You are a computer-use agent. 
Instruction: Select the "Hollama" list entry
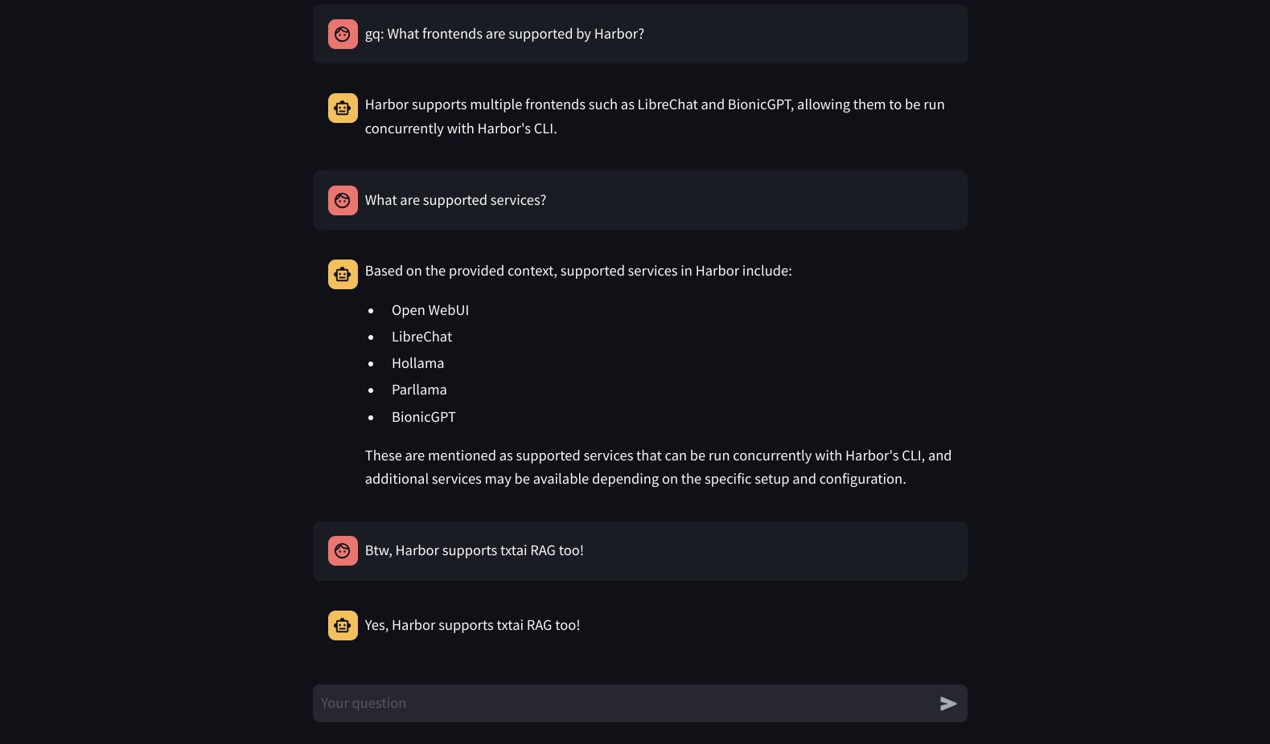point(418,363)
